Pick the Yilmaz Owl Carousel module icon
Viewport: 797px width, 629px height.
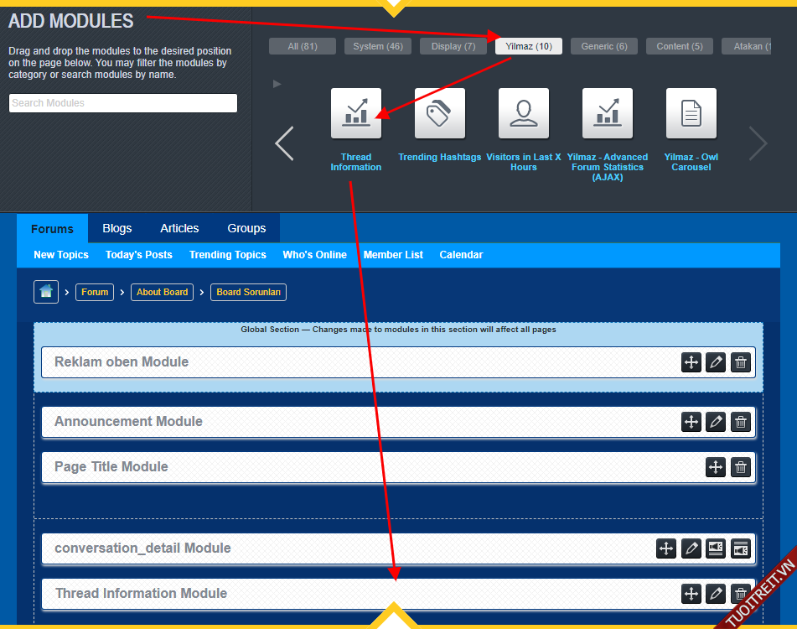691,113
